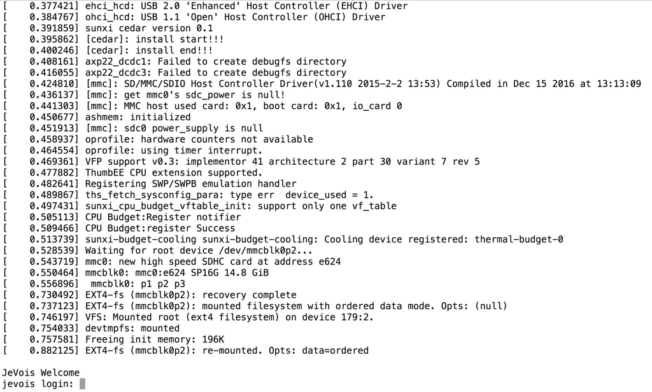Click the "sdc0 power_supply is null" line

click(165, 128)
